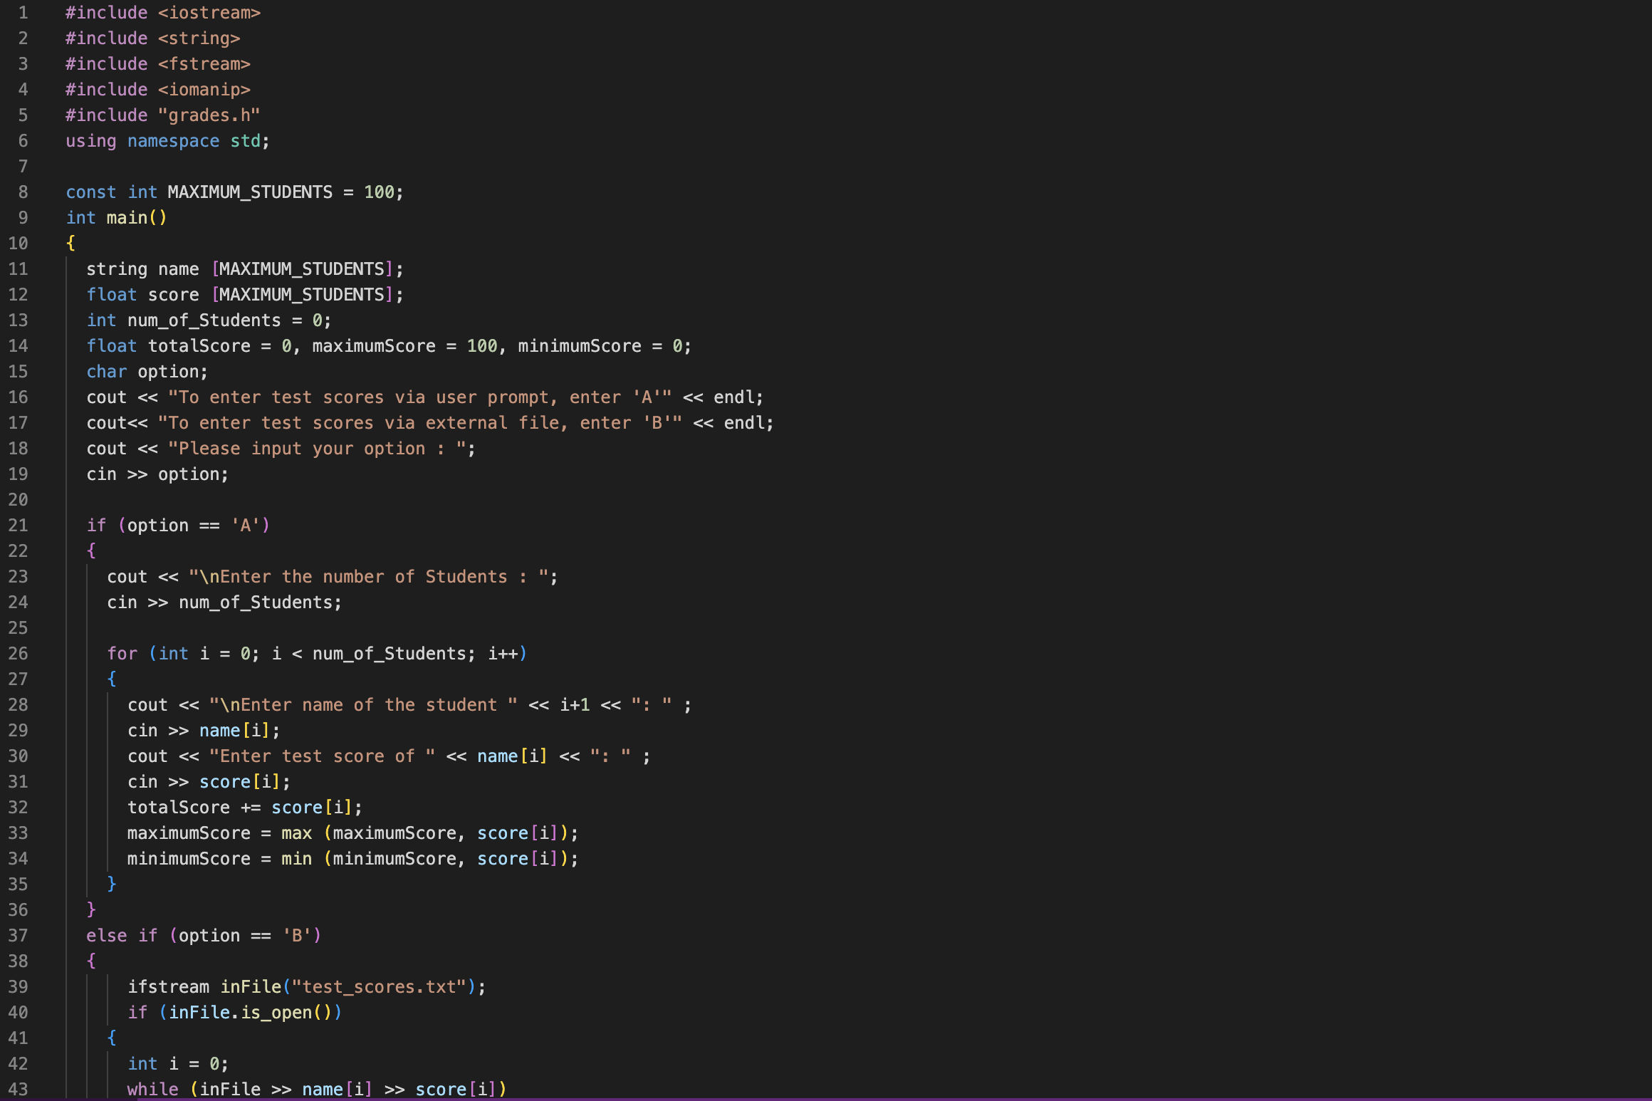Place cursor on the num_of_Students declaration

[x=204, y=320]
